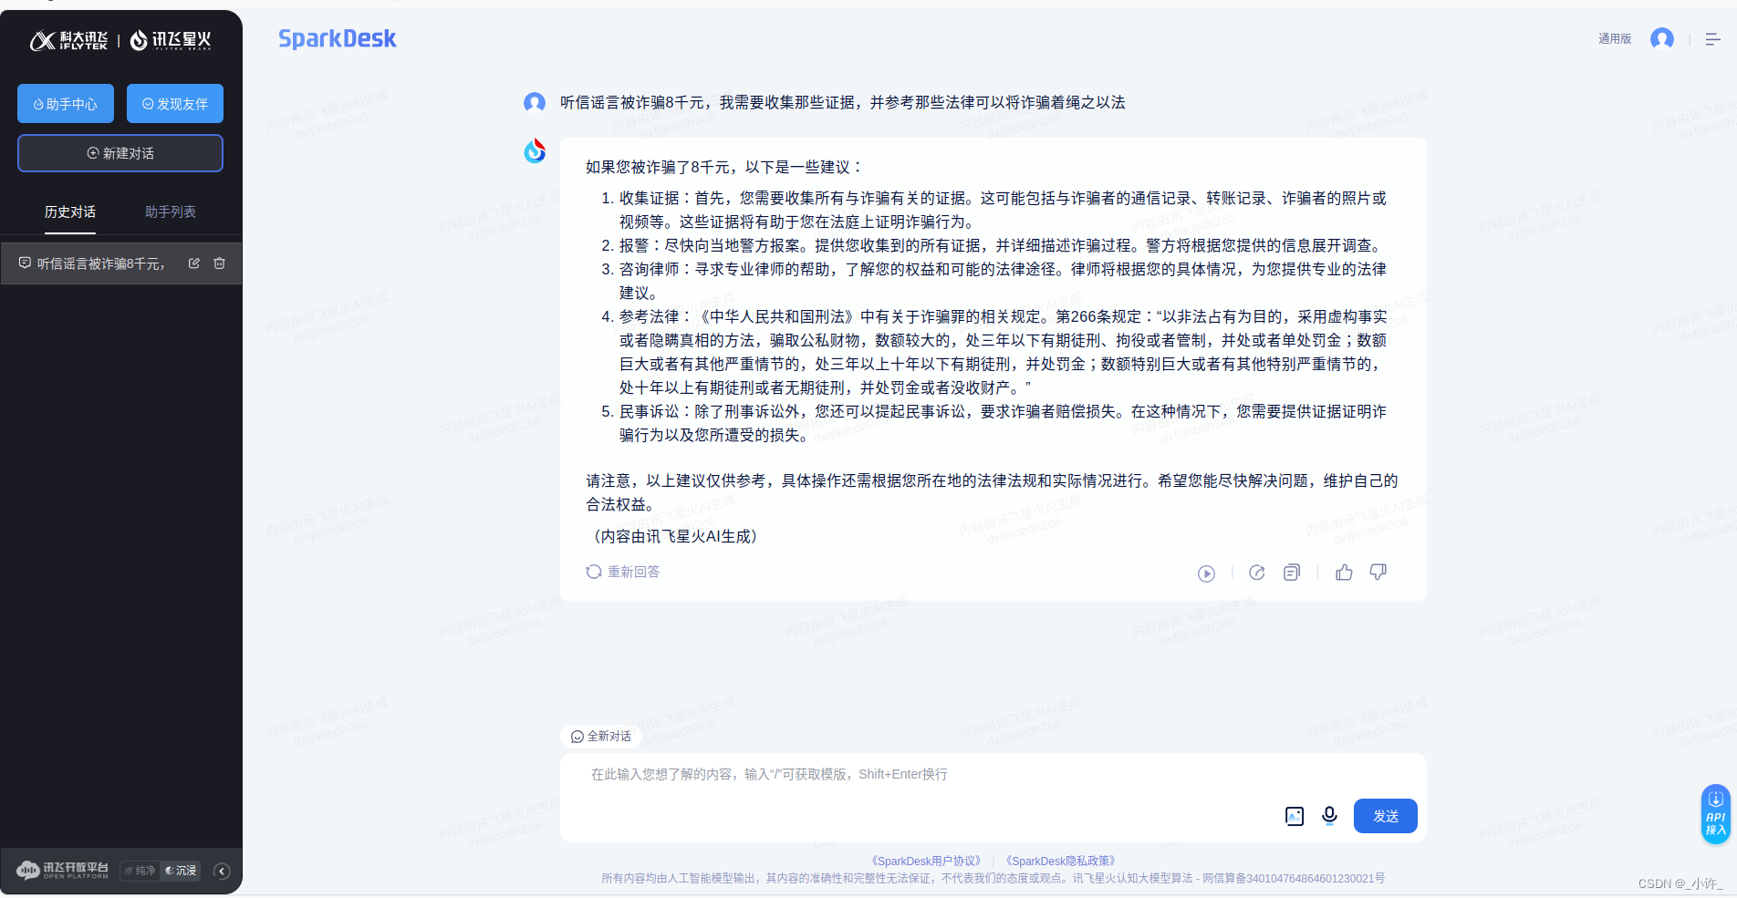Open 助手中心
1737x898 pixels.
tap(66, 104)
